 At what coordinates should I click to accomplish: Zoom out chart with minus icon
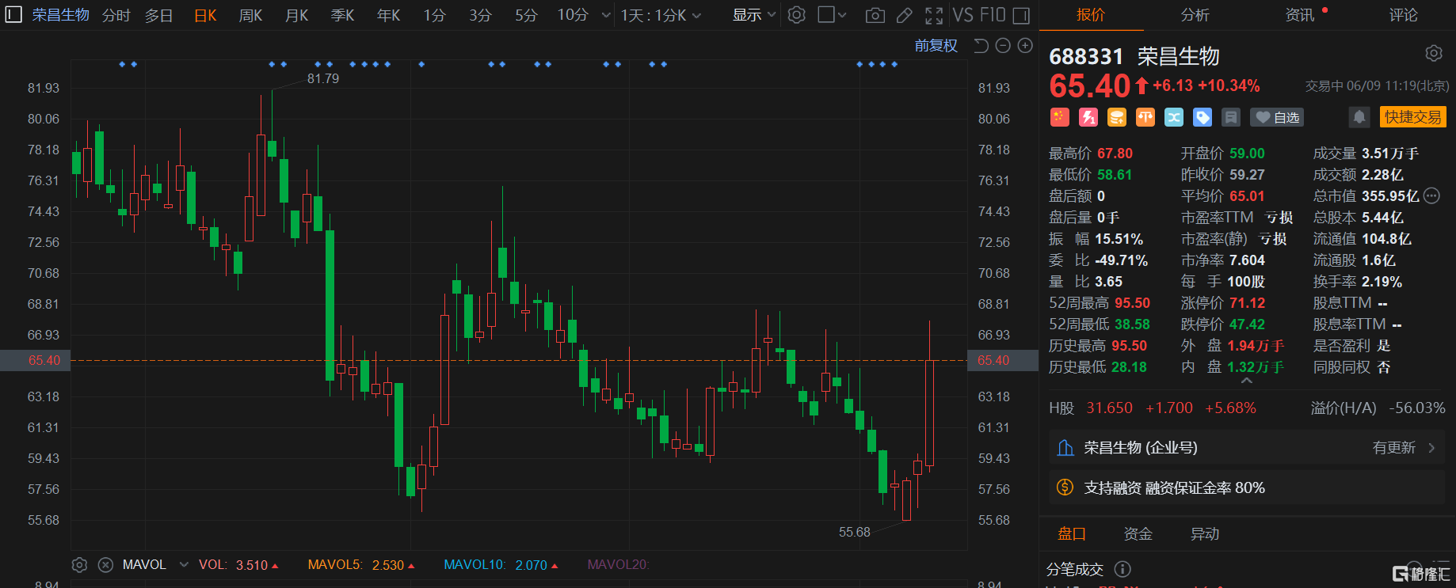click(1003, 46)
